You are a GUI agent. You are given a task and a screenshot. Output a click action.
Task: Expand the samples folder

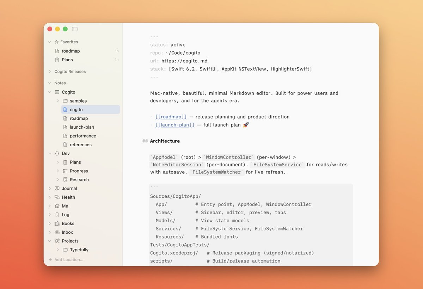[x=58, y=101]
